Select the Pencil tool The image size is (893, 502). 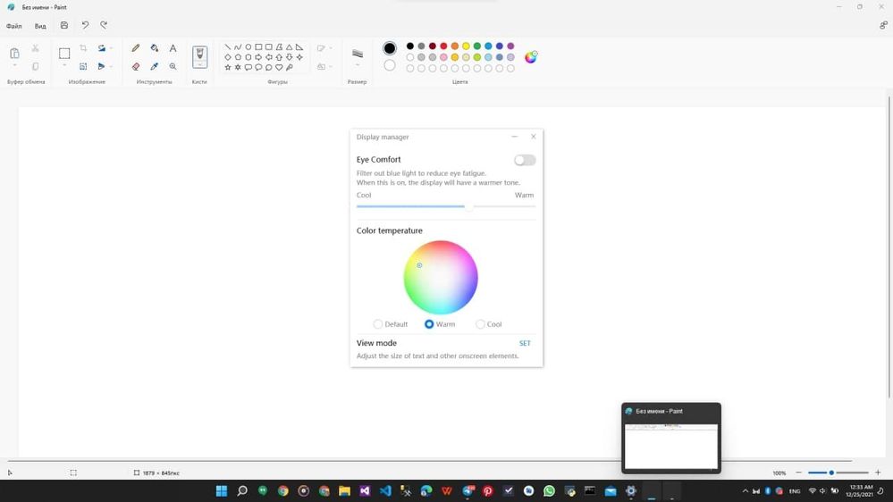click(136, 48)
